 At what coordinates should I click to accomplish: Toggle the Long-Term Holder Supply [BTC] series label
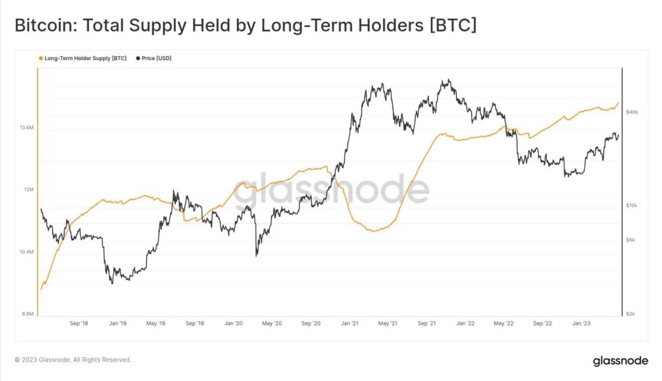[x=85, y=58]
